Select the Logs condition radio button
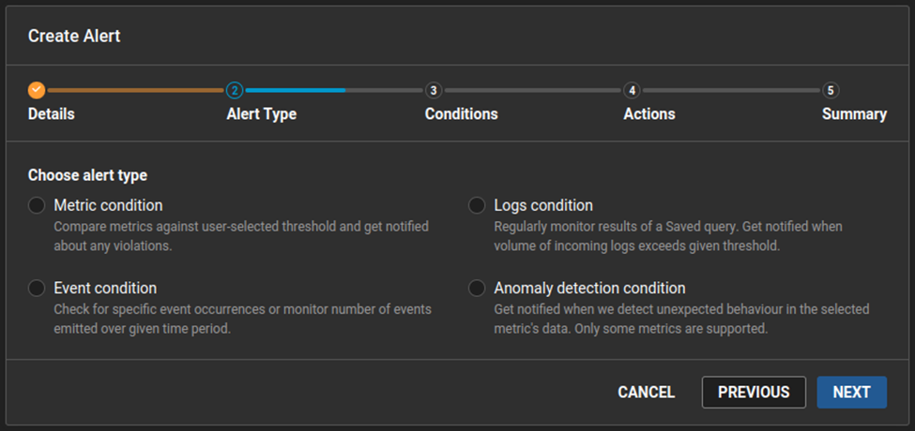The width and height of the screenshot is (915, 431). (477, 205)
